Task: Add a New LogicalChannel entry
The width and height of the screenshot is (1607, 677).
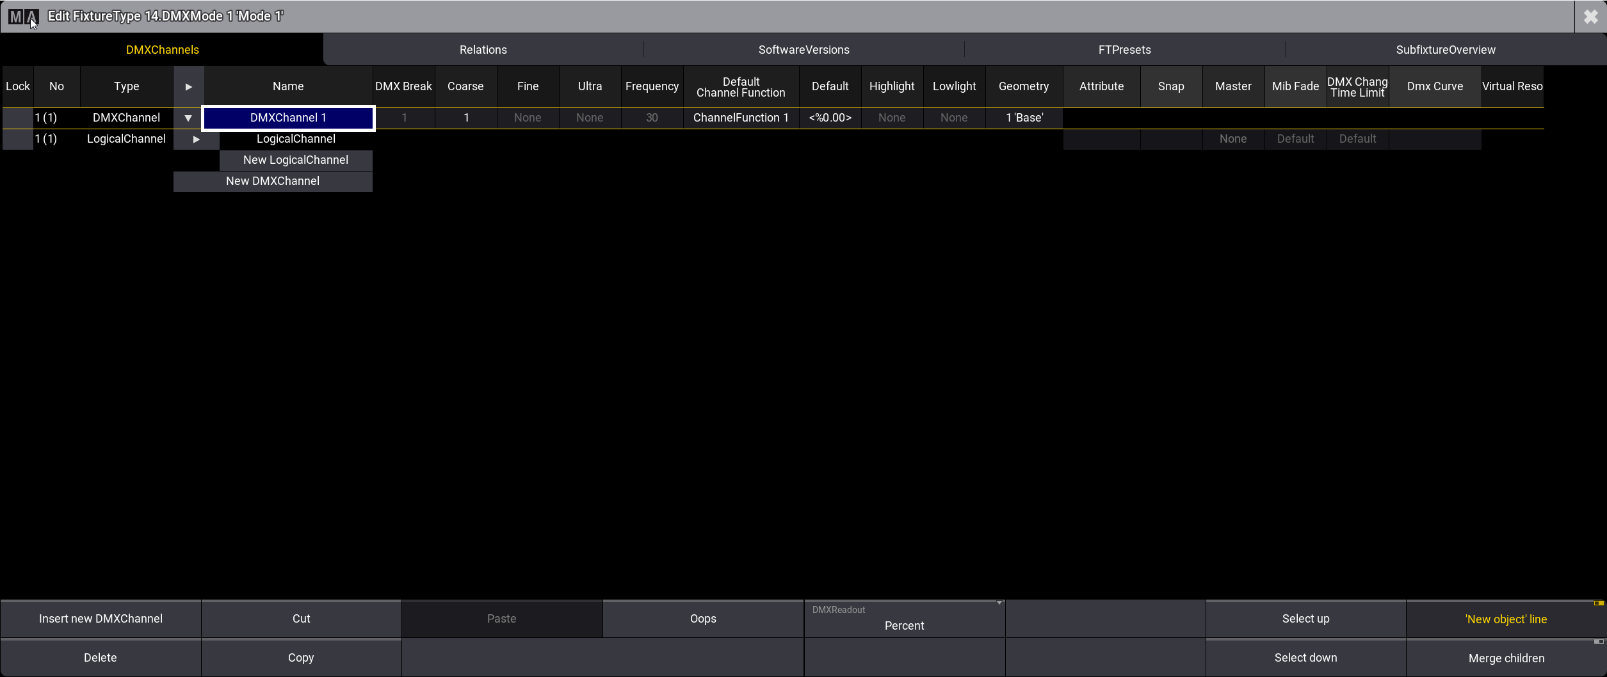Action: pos(295,160)
